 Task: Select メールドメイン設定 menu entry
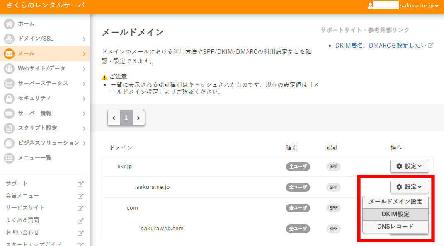395,202
